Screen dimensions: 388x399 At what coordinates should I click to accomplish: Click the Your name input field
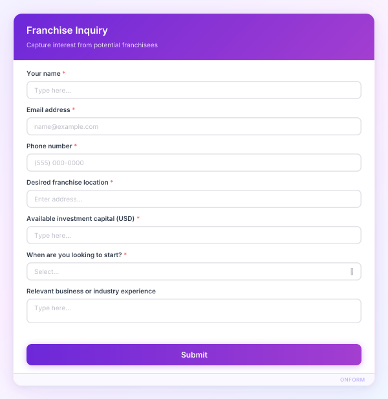pyautogui.click(x=193, y=90)
